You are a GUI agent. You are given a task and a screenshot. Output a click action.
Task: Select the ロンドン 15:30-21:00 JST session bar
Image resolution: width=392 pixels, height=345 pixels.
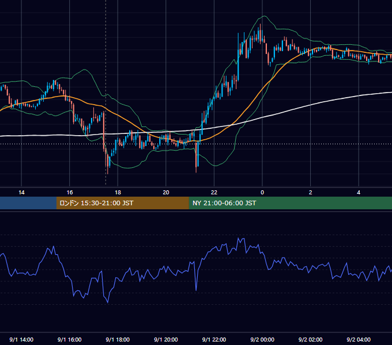tap(122, 203)
